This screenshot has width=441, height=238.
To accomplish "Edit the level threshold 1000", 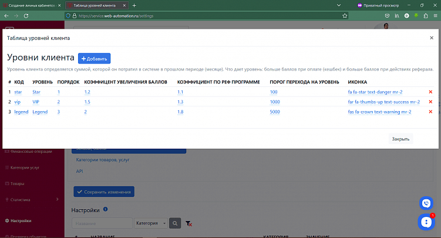I will 275,102.
